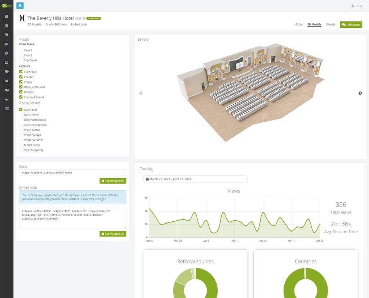Open the briefcase icon in sidebar
The width and height of the screenshot is (369, 298).
click(6, 62)
